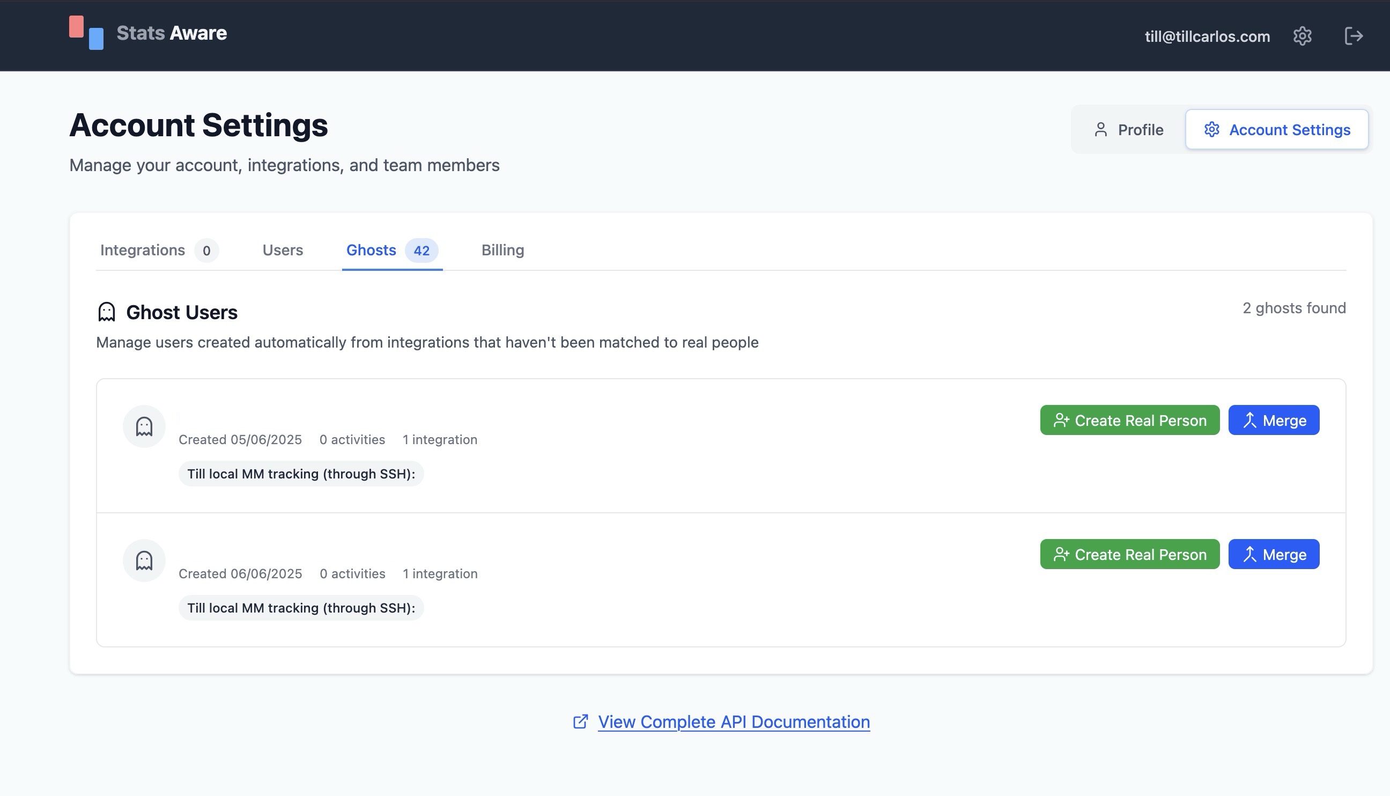Merge the ghost created 05/06/2025

tap(1274, 421)
